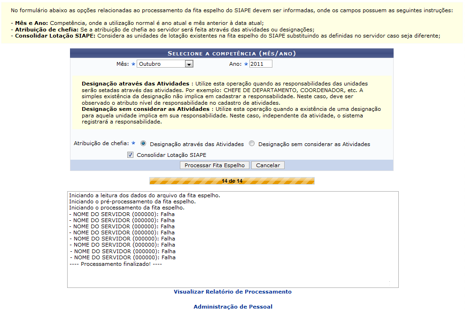Click the Processamento finalizado line in log
The image size is (465, 310).
tap(115, 264)
